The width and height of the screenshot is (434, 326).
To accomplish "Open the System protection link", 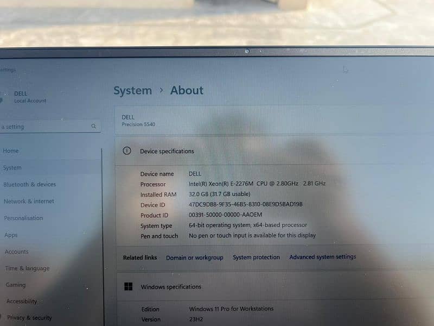I will [x=256, y=257].
